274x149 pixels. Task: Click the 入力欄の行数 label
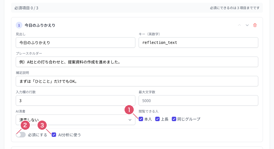(x=26, y=92)
